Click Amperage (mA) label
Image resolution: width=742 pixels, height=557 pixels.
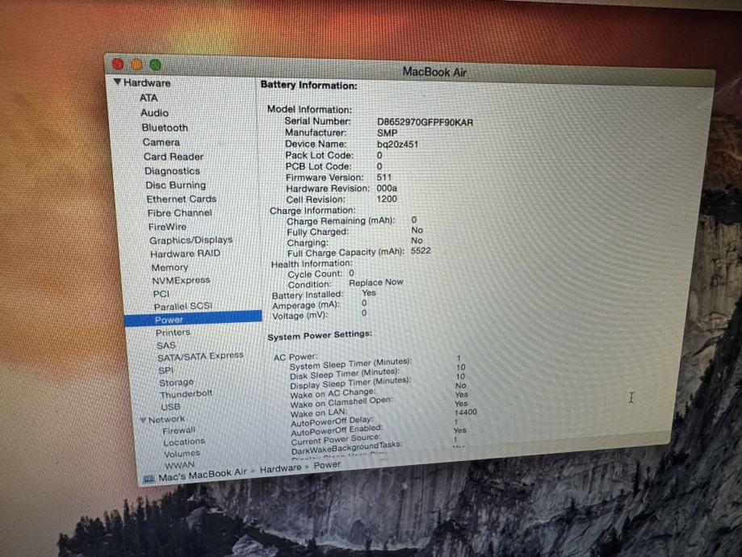coord(306,306)
